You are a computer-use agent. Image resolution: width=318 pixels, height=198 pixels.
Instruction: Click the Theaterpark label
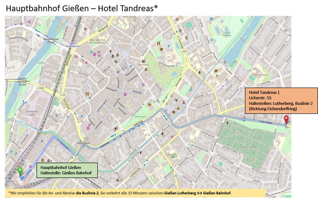[x=140, y=117]
